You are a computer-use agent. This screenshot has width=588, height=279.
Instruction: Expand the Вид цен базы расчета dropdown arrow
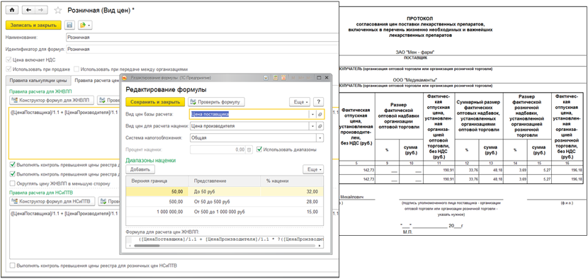click(x=312, y=114)
